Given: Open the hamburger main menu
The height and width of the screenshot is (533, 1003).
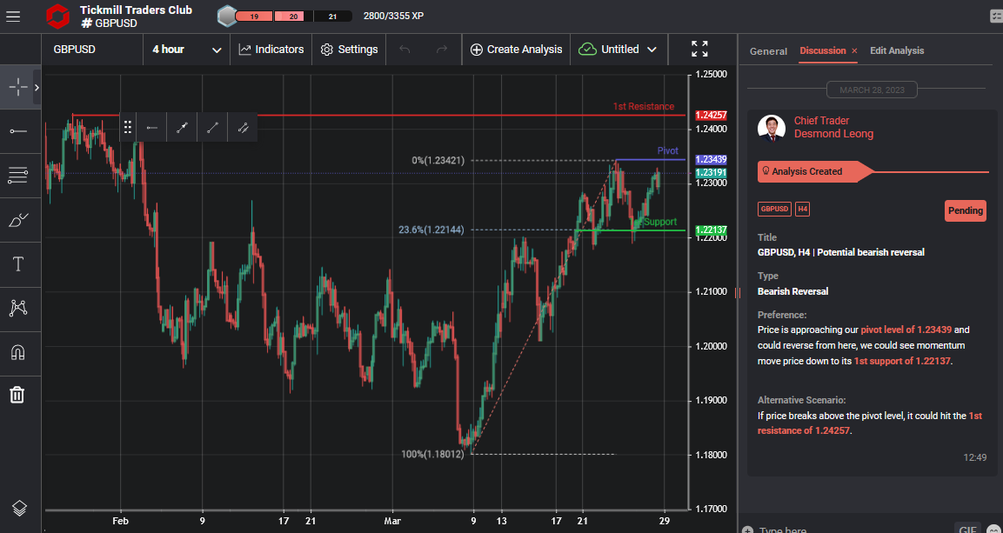Looking at the screenshot, I should coord(13,16).
